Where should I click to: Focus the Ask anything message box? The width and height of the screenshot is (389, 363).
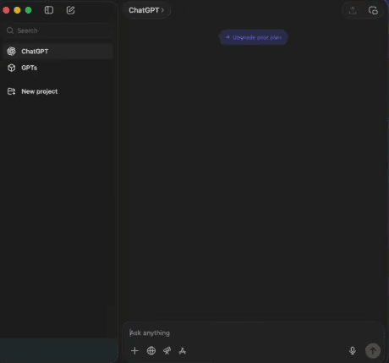[254, 333]
